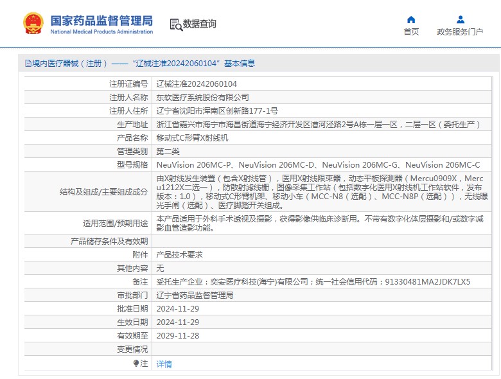Click structure description starting 由X射线发生装置
The width and height of the screenshot is (501, 379).
(322, 191)
